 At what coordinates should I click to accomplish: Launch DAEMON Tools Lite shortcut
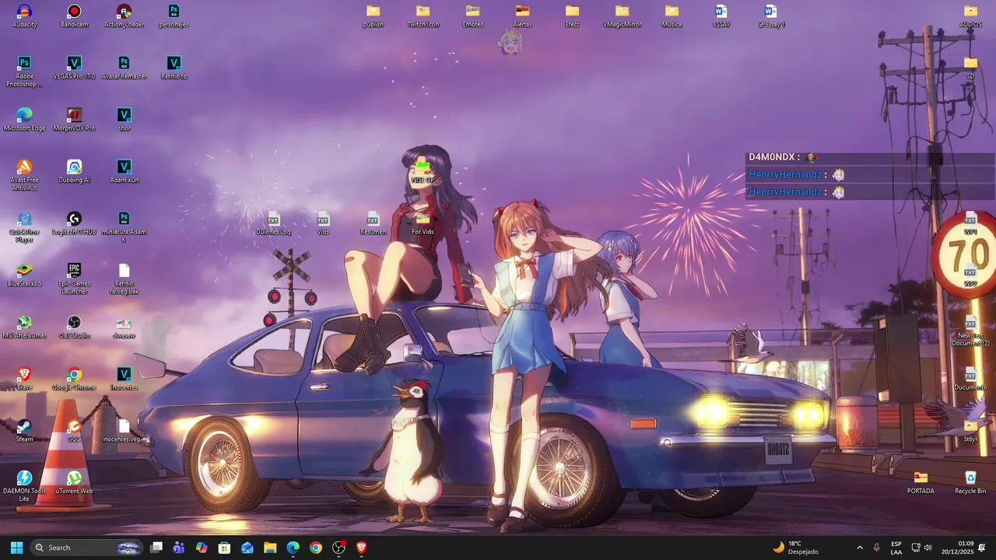tap(24, 487)
